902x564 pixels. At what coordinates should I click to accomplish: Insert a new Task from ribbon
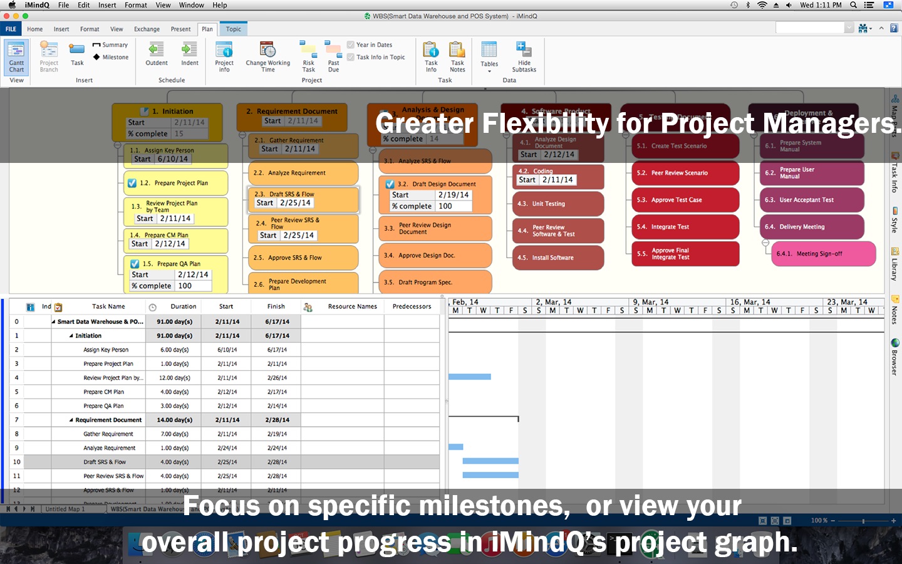(x=77, y=54)
